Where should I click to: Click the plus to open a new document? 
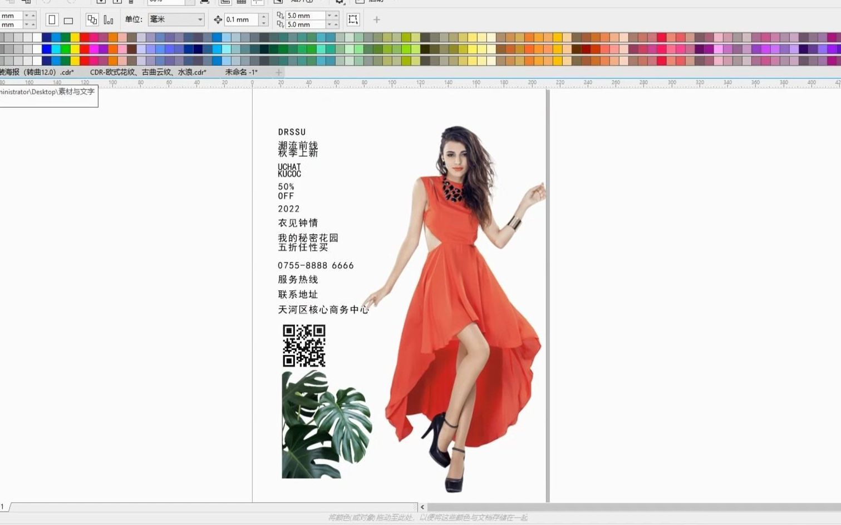point(278,72)
